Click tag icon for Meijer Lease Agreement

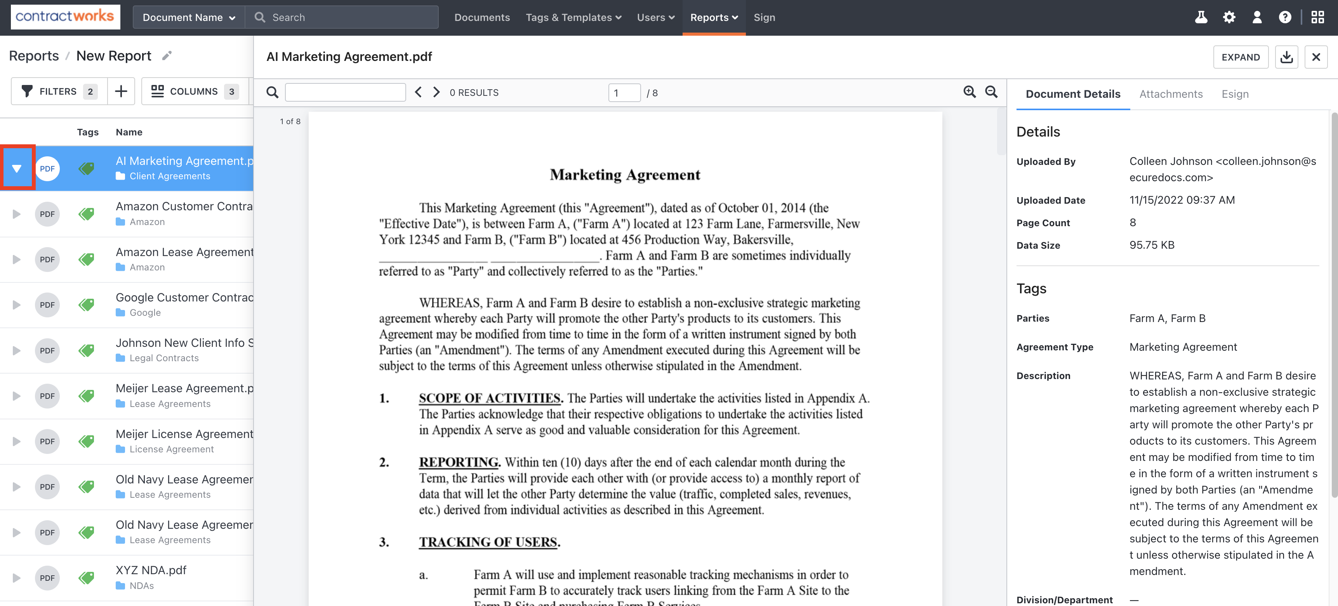(86, 396)
